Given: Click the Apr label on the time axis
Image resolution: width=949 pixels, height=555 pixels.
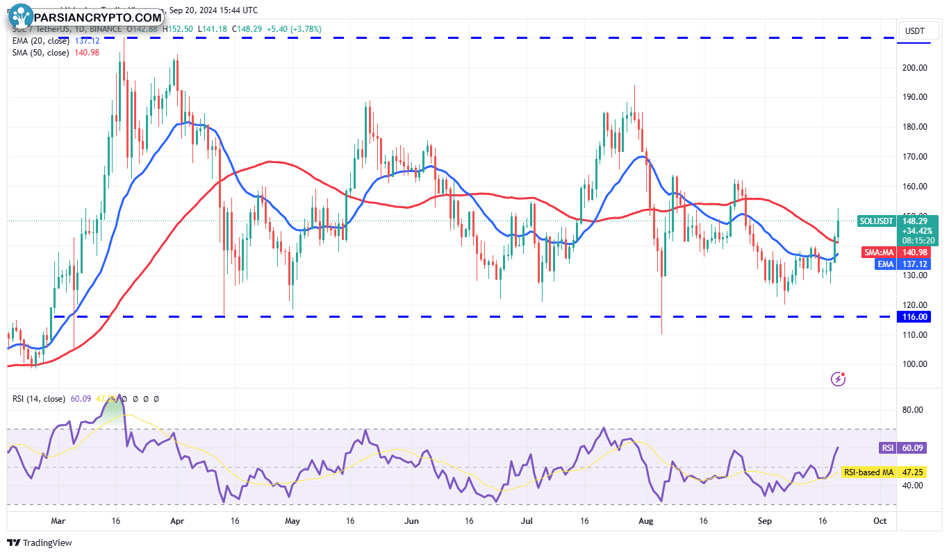Looking at the screenshot, I should [x=176, y=520].
